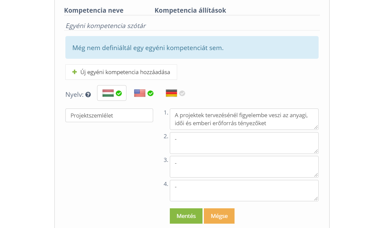Select the Hungarian flag language
Viewport: 382px width, 228px height.
click(108, 93)
